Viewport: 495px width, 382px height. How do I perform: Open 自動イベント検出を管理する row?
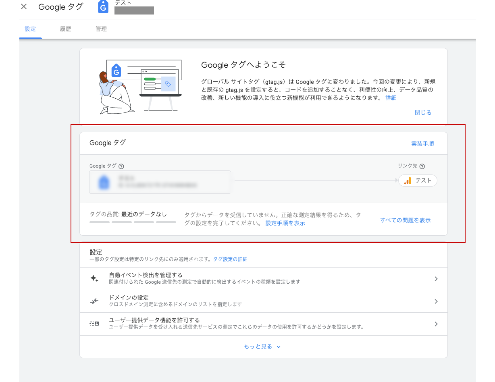(264, 279)
